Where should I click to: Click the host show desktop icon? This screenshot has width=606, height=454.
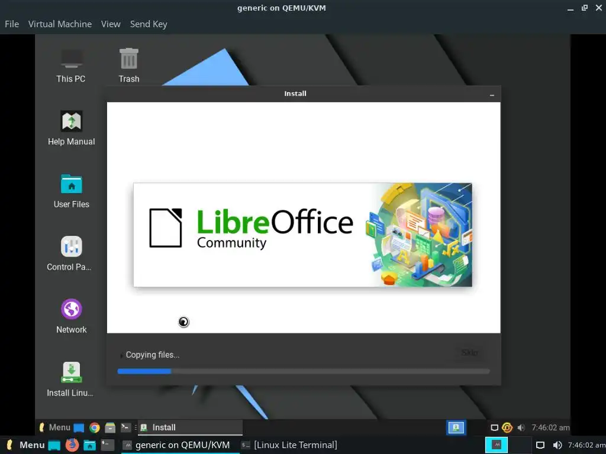pyautogui.click(x=54, y=446)
